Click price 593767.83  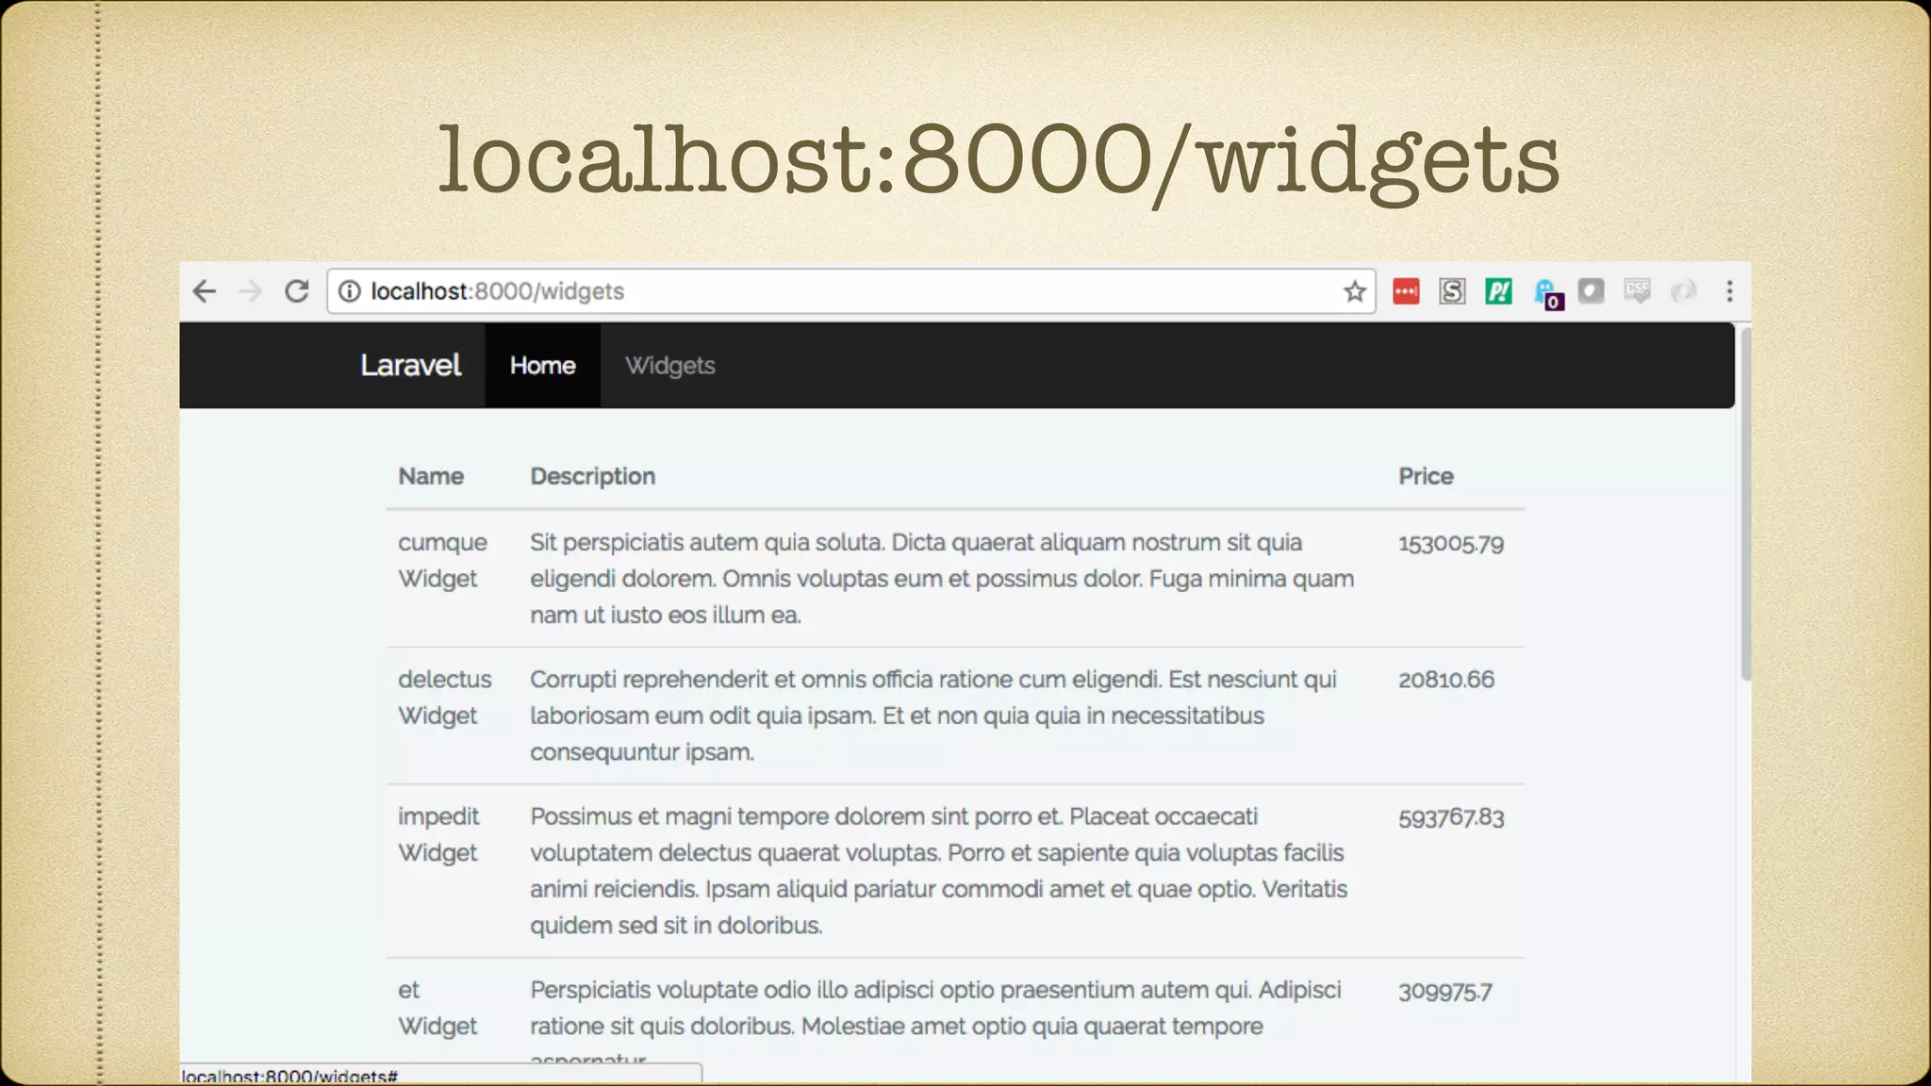pyautogui.click(x=1451, y=817)
